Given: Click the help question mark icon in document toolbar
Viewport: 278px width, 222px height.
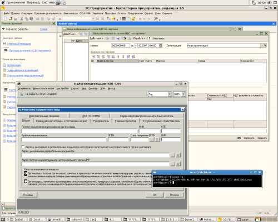Looking at the screenshot, I should 150,38.
